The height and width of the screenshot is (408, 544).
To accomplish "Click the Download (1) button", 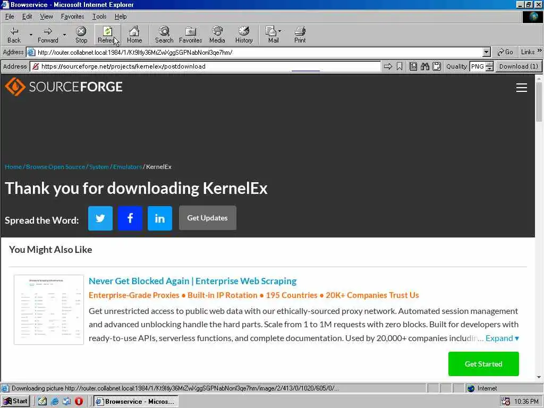I will coord(518,66).
